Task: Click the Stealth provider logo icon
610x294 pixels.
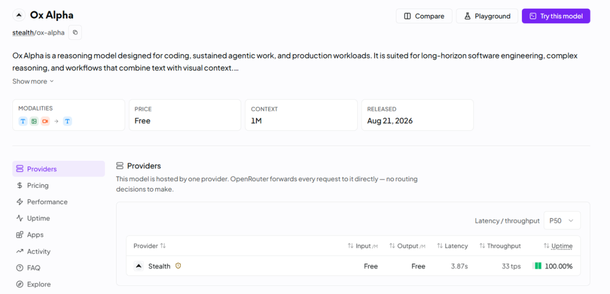Action: click(x=138, y=266)
